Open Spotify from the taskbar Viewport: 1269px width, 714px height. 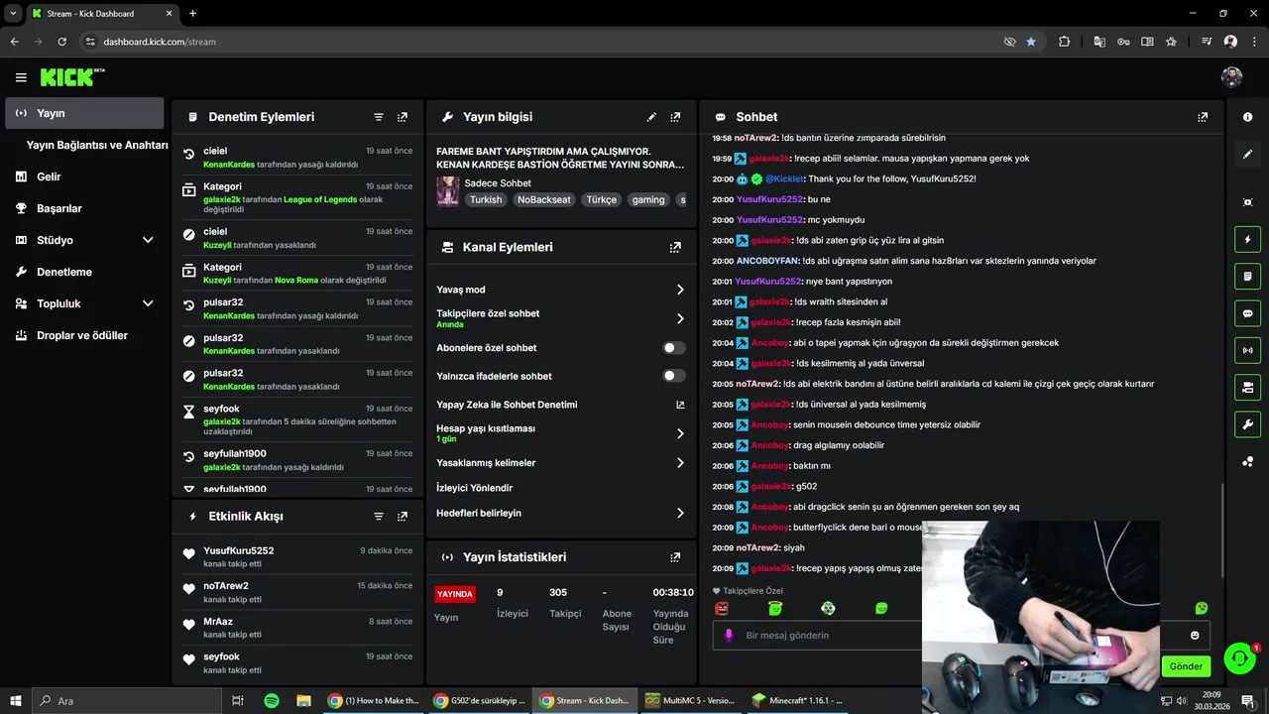point(272,700)
